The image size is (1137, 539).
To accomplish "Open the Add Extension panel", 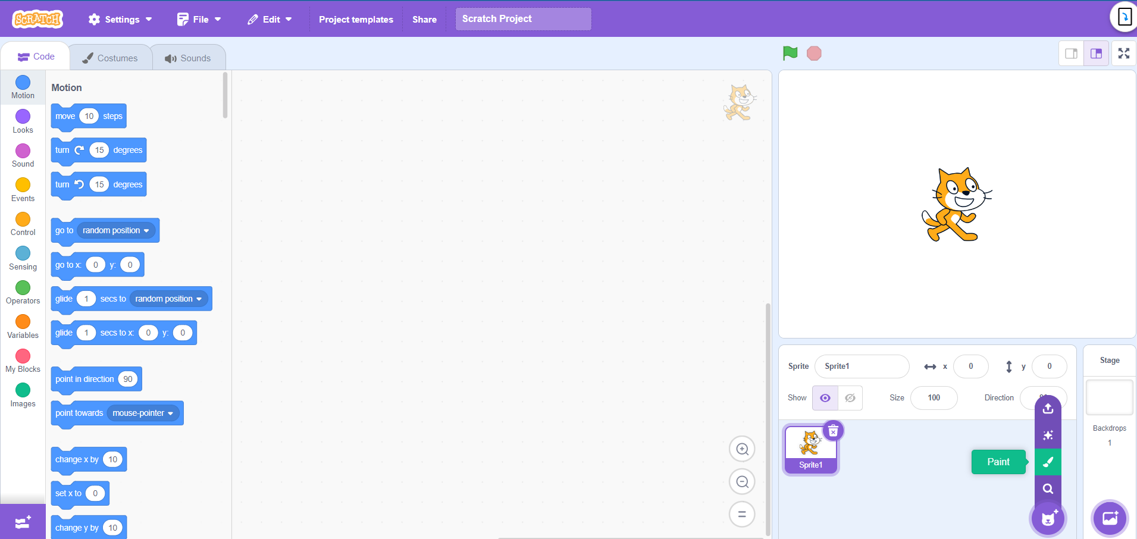I will (x=22, y=521).
